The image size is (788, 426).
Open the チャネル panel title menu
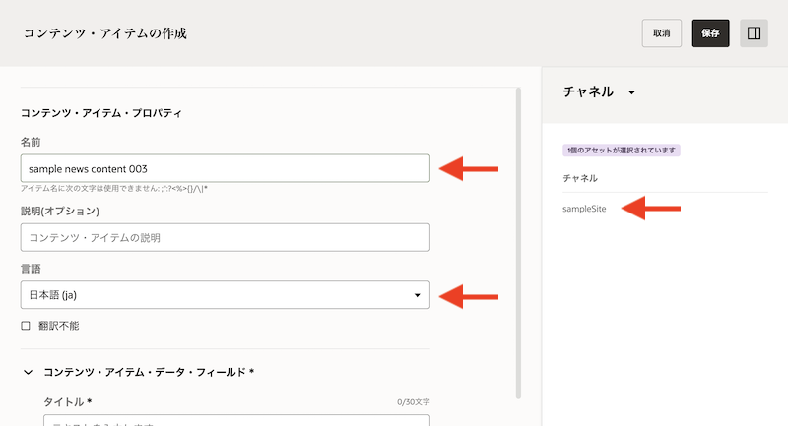point(588,91)
